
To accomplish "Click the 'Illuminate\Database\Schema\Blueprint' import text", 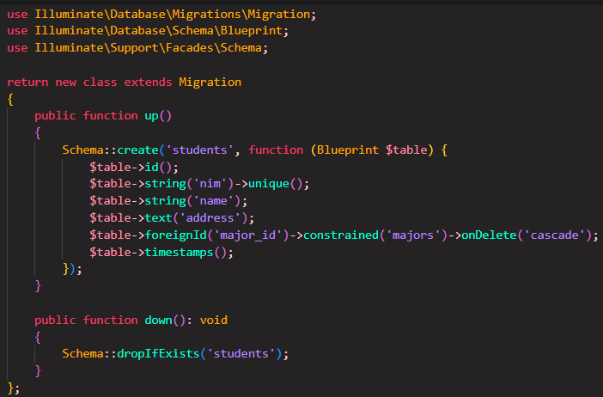I will pyautogui.click(x=159, y=31).
